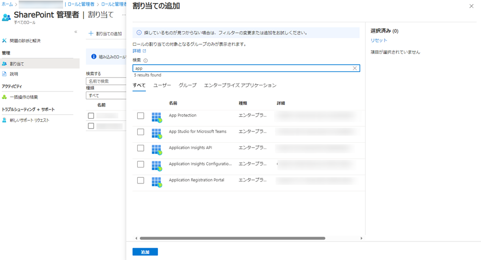Viewport: 481px width, 260px height.
Task: Open the ellipsis menu beside 割り当て title
Action: [x=124, y=15]
